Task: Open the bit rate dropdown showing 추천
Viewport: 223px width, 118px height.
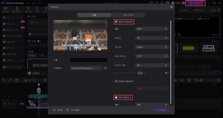Action: click(152, 56)
